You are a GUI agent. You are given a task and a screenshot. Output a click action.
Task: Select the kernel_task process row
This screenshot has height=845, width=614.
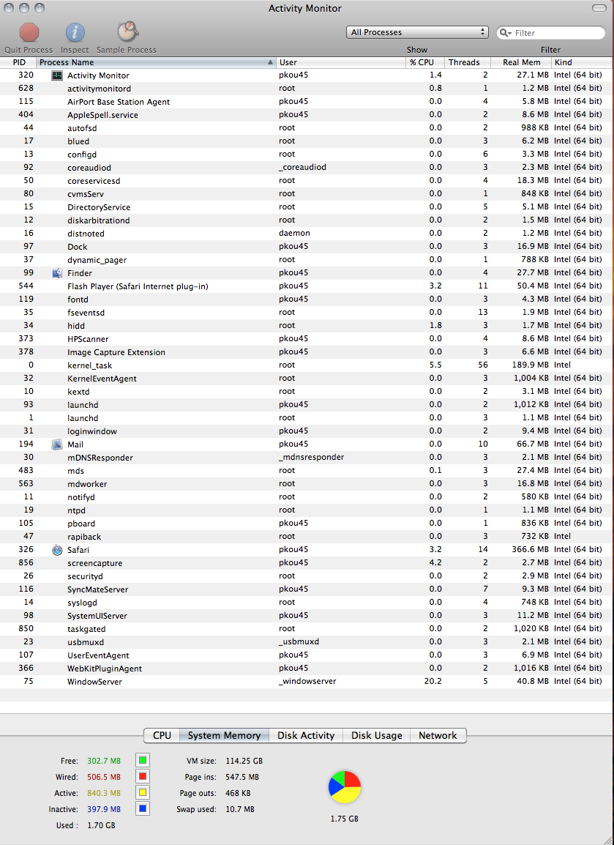pyautogui.click(x=306, y=365)
